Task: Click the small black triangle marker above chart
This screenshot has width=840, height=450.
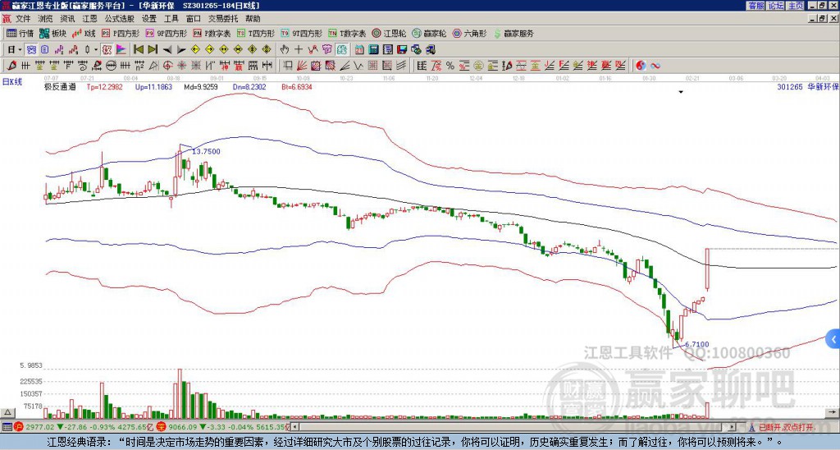Action: coord(681,92)
